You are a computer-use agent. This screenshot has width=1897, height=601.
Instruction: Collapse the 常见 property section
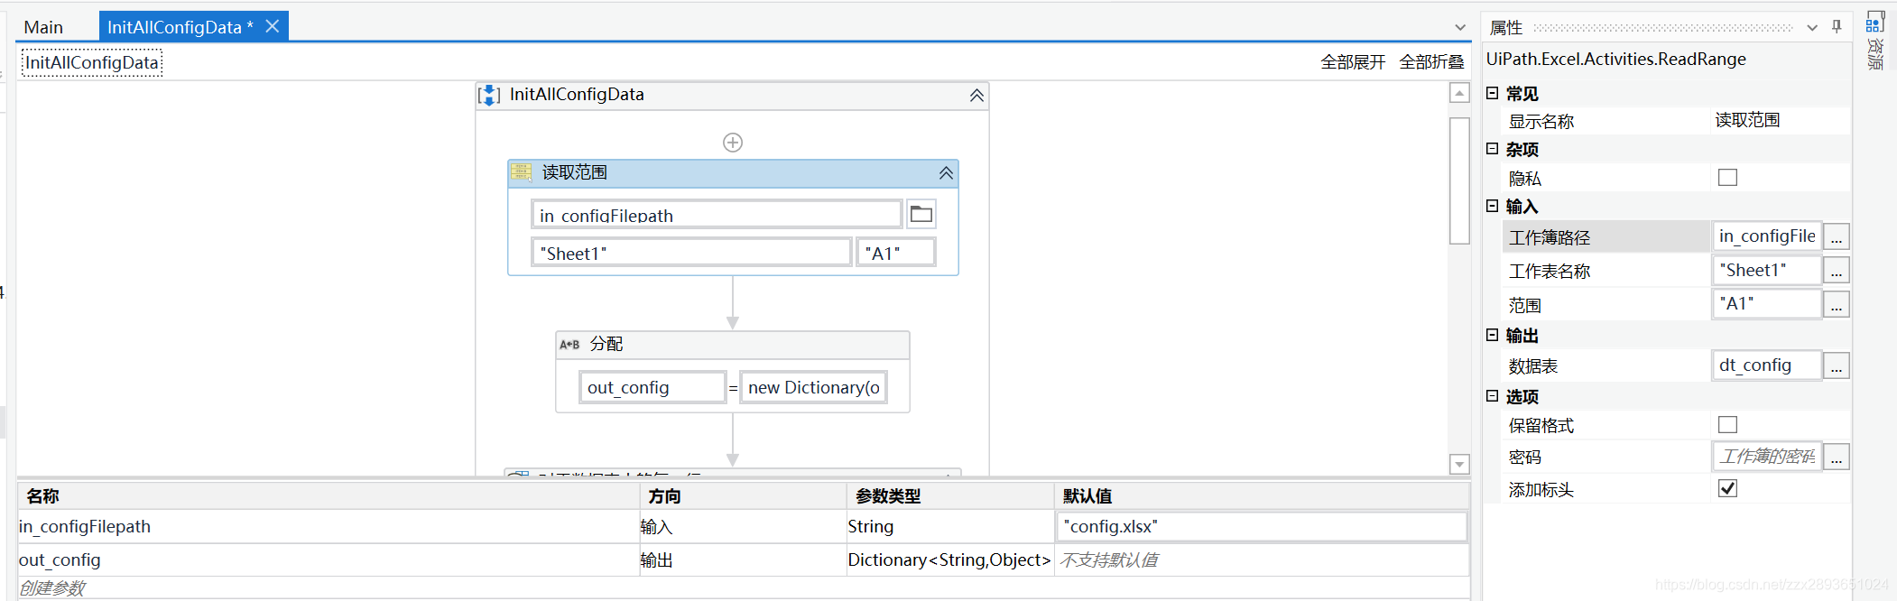[x=1492, y=93]
